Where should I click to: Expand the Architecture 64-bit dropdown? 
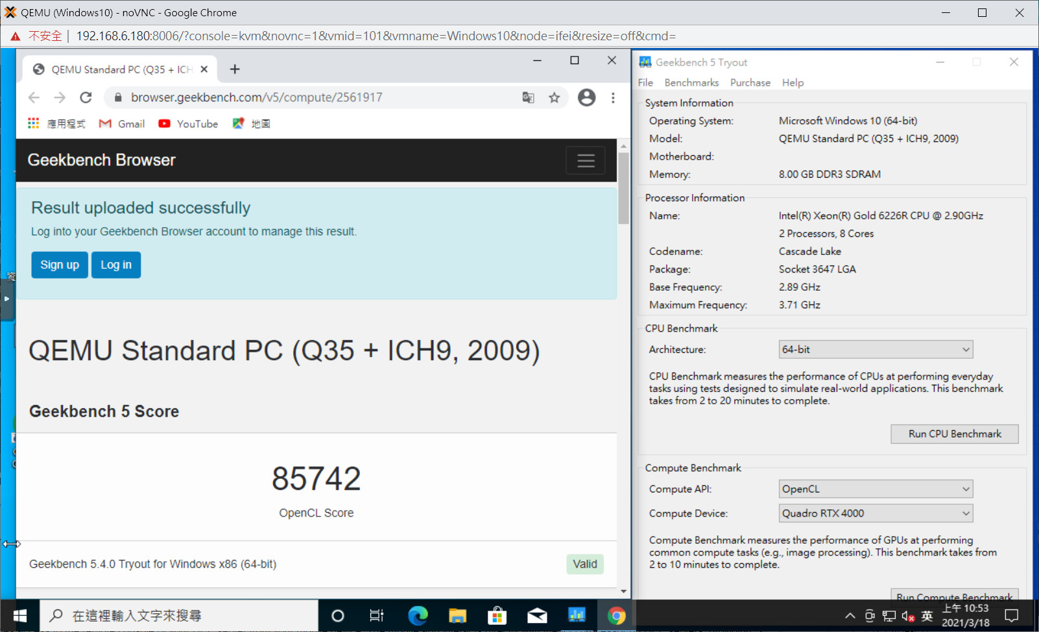pyautogui.click(x=876, y=350)
